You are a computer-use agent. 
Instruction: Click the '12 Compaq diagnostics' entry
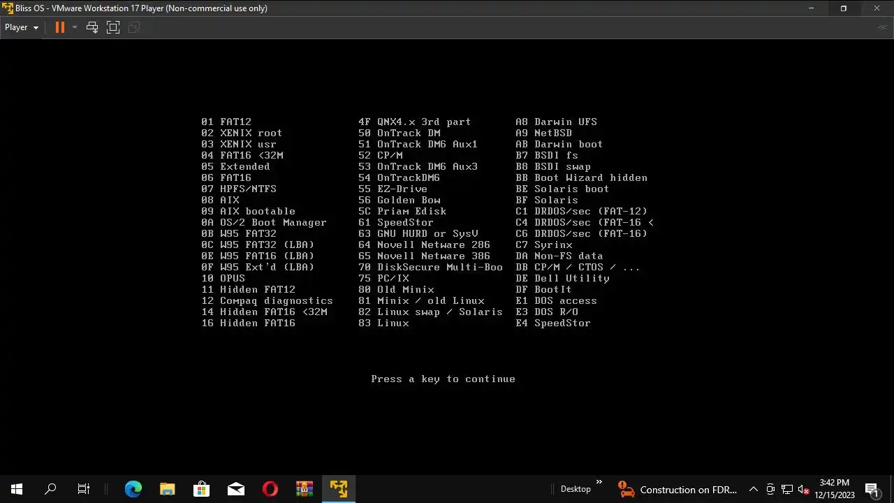click(x=267, y=300)
